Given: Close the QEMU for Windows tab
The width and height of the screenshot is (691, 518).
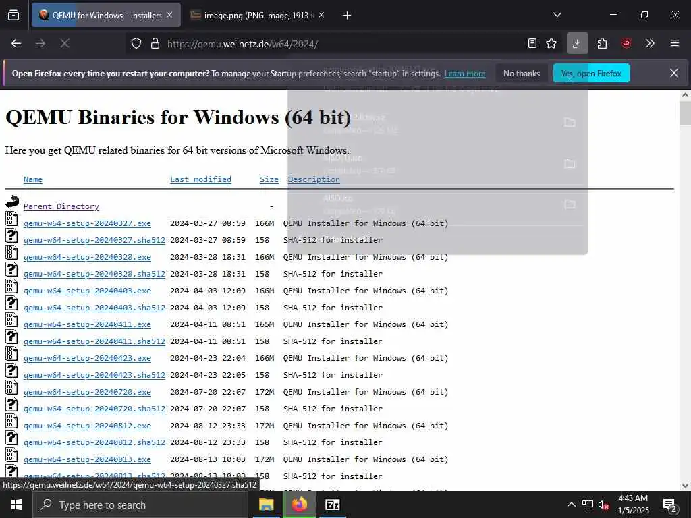Looking at the screenshot, I should (x=169, y=15).
